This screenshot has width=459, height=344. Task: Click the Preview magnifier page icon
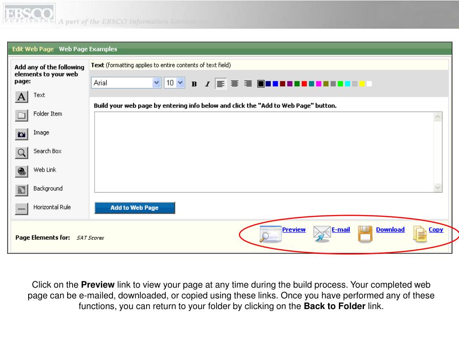pos(270,234)
